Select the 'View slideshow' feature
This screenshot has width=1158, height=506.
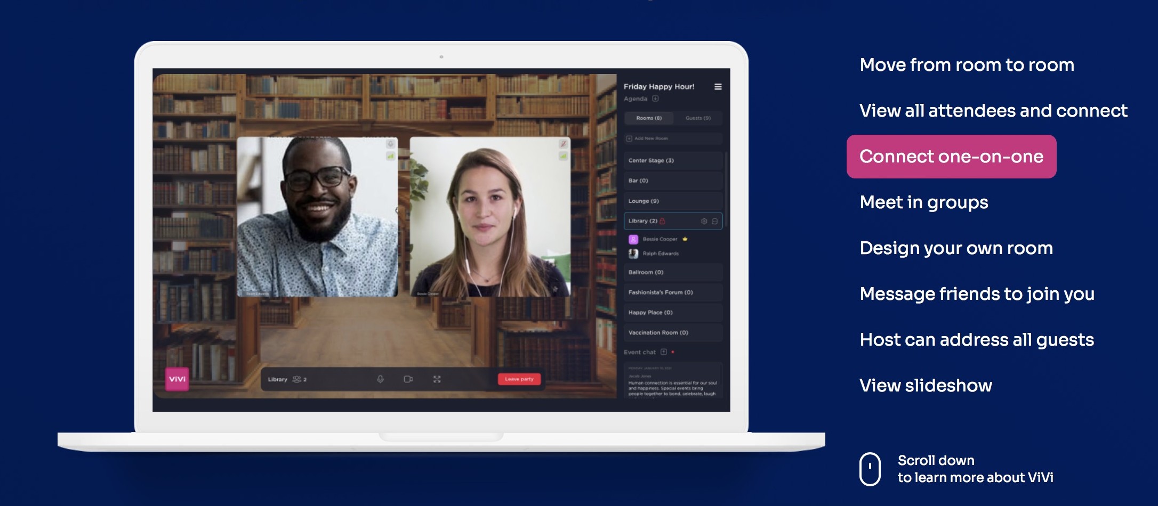pyautogui.click(x=926, y=386)
